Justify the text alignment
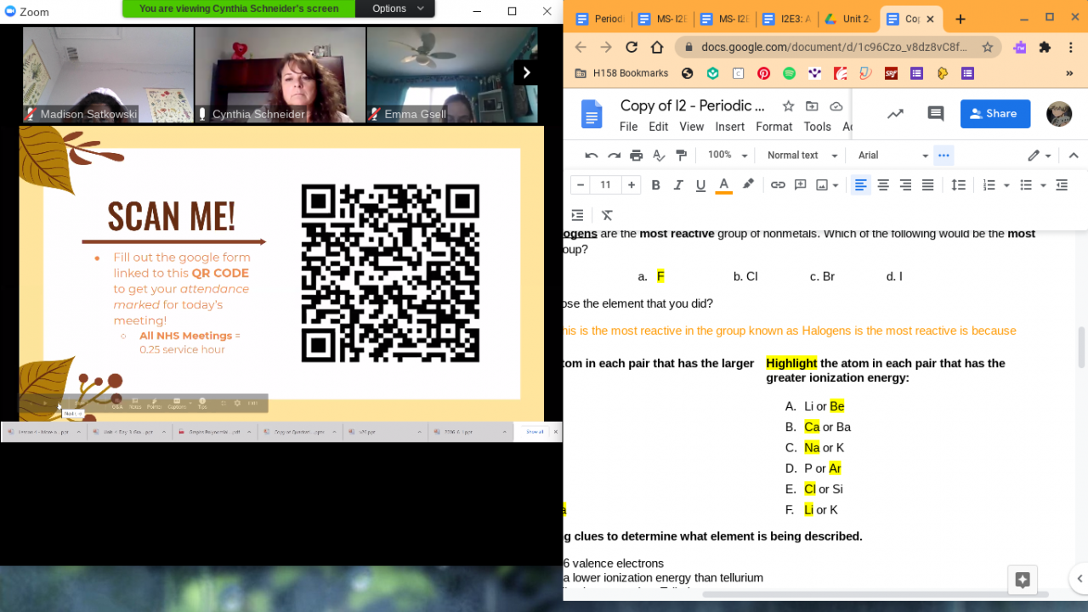Image resolution: width=1088 pixels, height=612 pixels. [927, 185]
